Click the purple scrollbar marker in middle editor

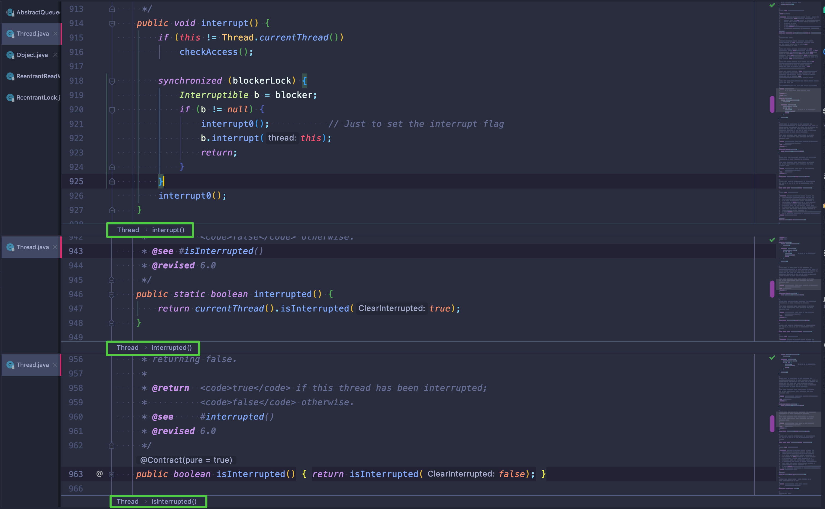pyautogui.click(x=772, y=289)
